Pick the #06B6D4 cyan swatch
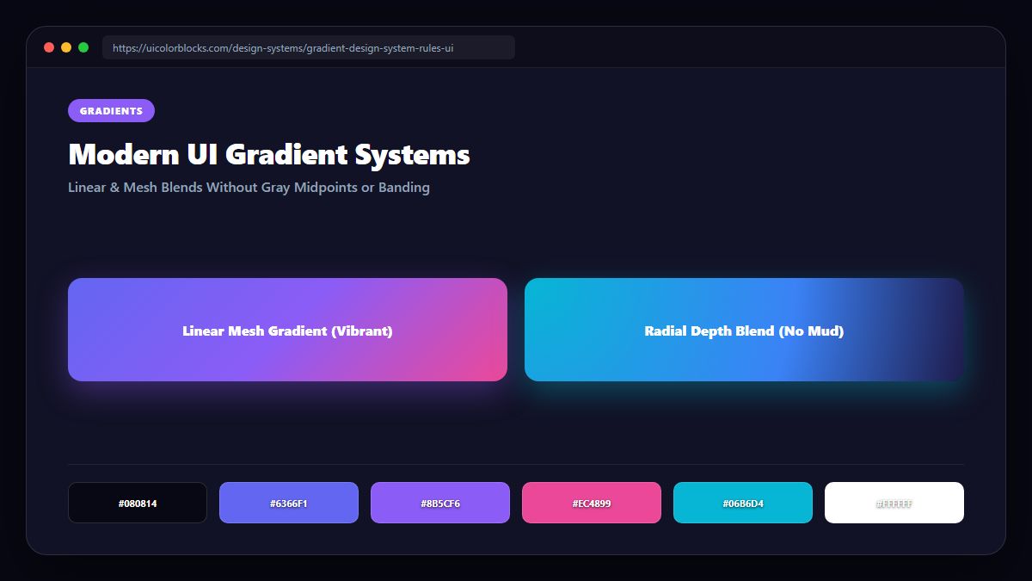The image size is (1032, 581). click(743, 503)
